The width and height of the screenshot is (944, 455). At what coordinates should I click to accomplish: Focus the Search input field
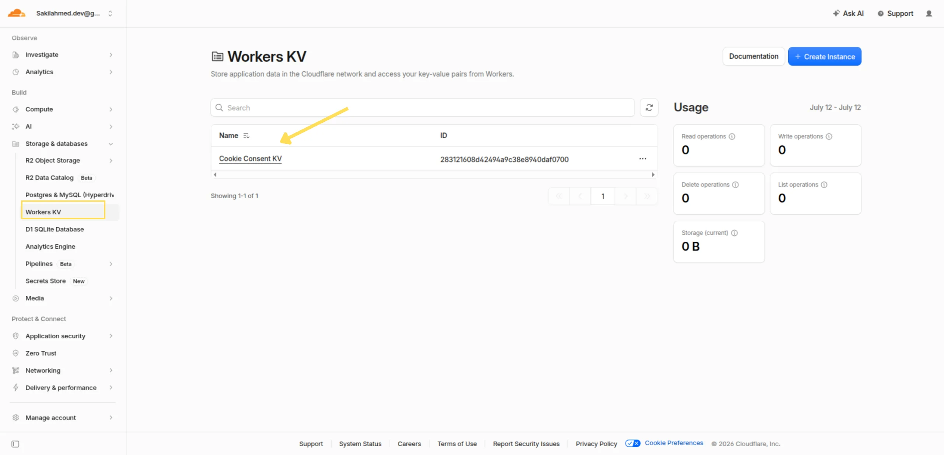point(422,107)
